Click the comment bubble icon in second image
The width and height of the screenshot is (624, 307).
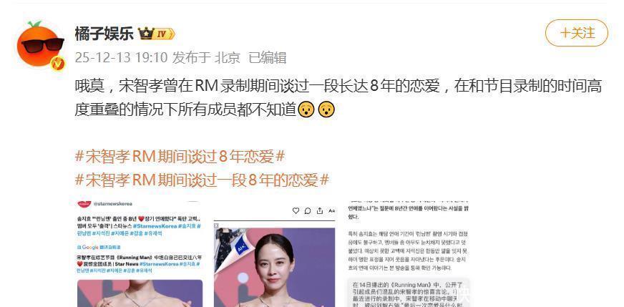pos(308,211)
